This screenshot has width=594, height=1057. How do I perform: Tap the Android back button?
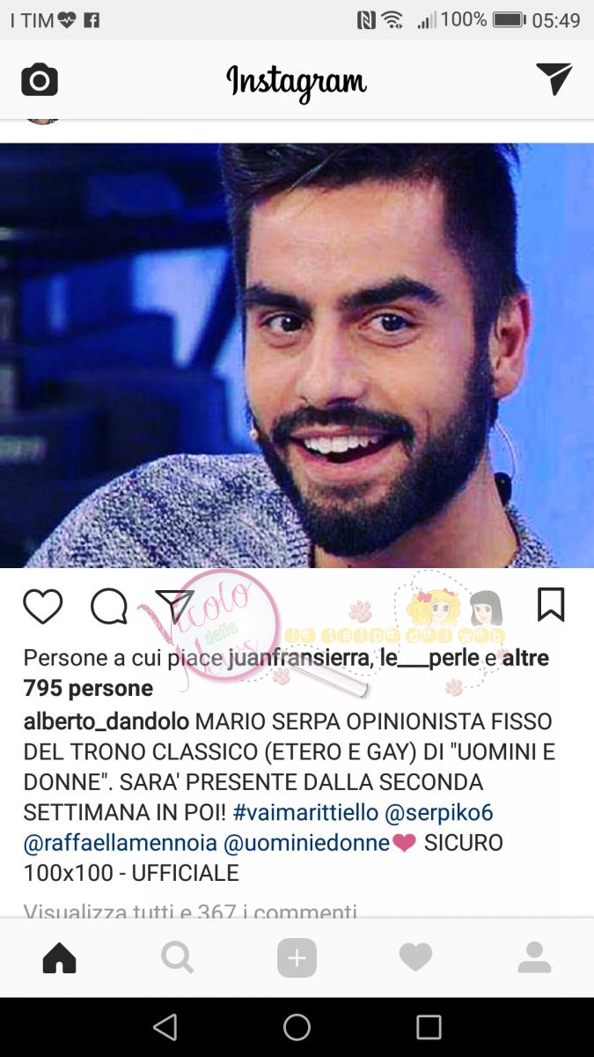coord(165,1027)
